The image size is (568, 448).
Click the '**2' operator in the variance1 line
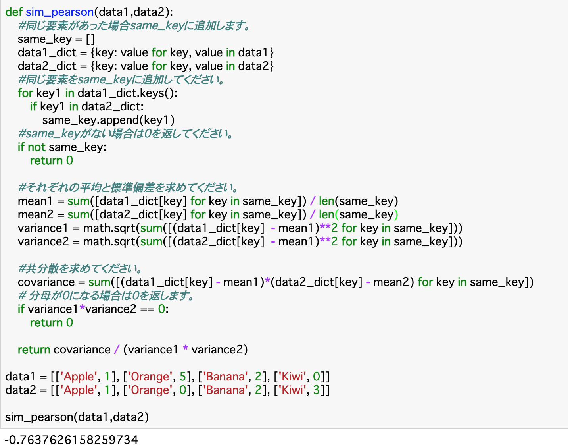pyautogui.click(x=329, y=228)
